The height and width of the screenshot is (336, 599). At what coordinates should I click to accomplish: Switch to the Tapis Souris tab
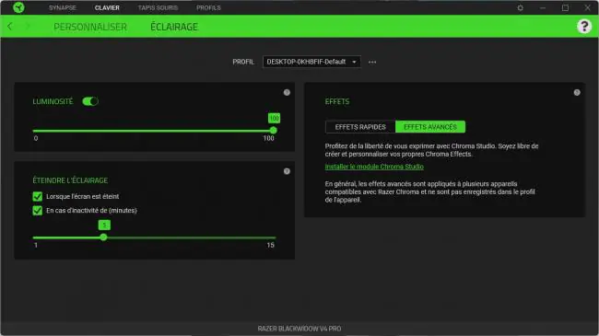[158, 7]
